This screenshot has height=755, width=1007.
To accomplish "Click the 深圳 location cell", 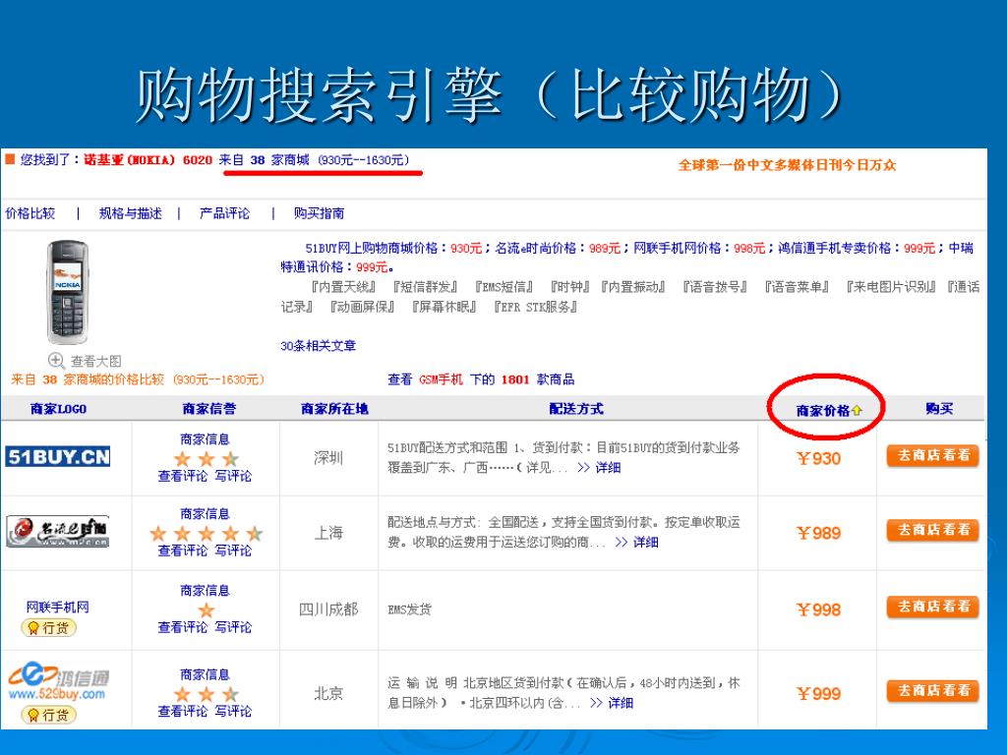I will (328, 458).
